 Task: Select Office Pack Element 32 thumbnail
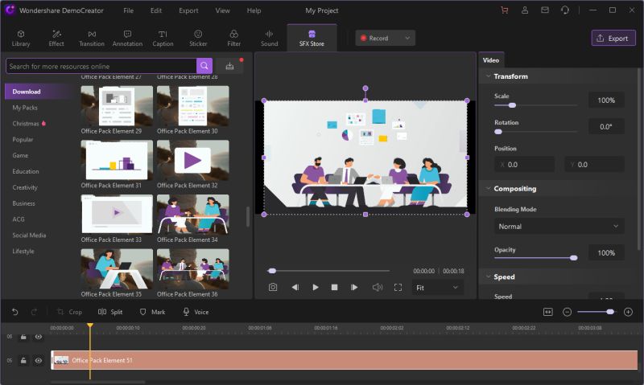pyautogui.click(x=192, y=160)
